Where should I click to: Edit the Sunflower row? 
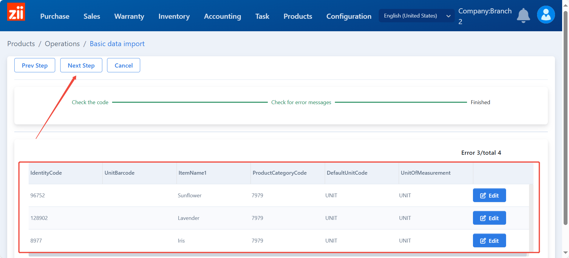click(489, 196)
